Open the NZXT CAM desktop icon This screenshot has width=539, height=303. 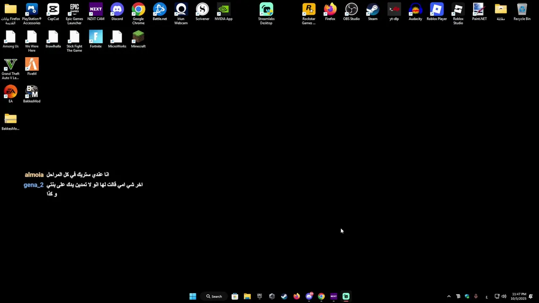[96, 12]
